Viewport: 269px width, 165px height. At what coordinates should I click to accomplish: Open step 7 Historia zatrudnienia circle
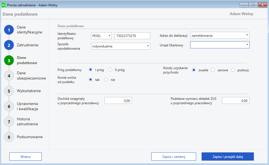[9, 122]
